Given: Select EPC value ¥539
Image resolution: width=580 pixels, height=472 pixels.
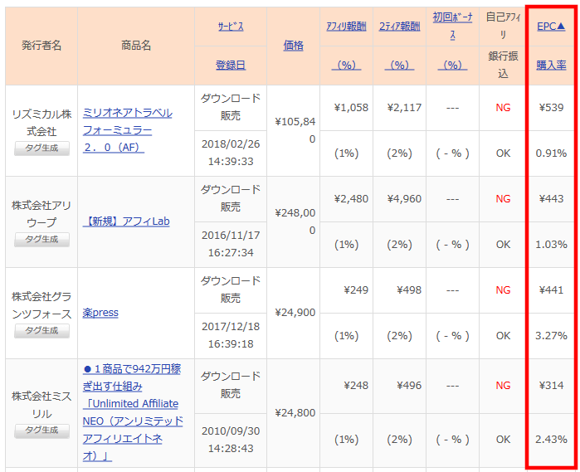Looking at the screenshot, I should click(x=551, y=108).
